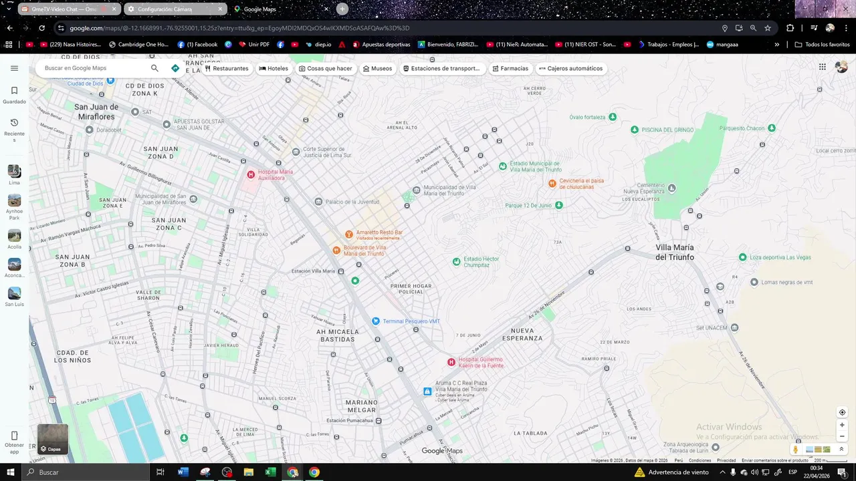Open Excel from the Windows taskbar

coord(270,472)
